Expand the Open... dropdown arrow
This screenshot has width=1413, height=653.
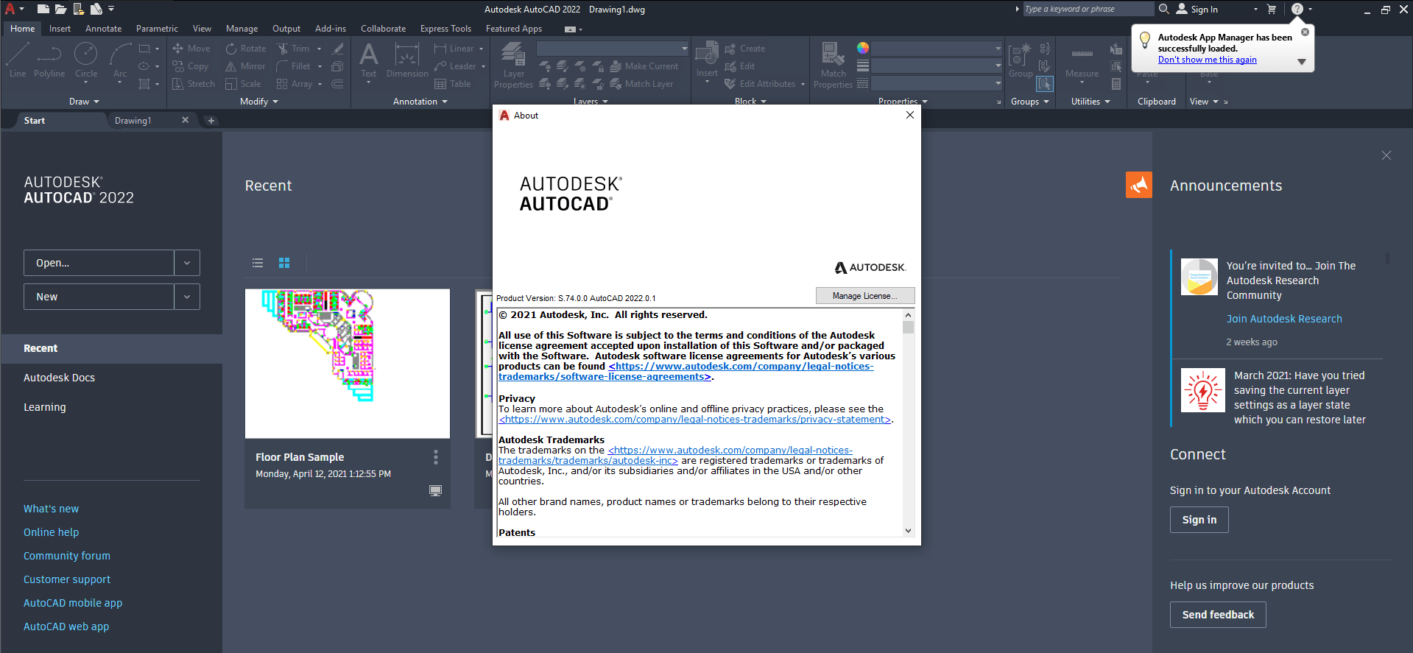pos(187,263)
